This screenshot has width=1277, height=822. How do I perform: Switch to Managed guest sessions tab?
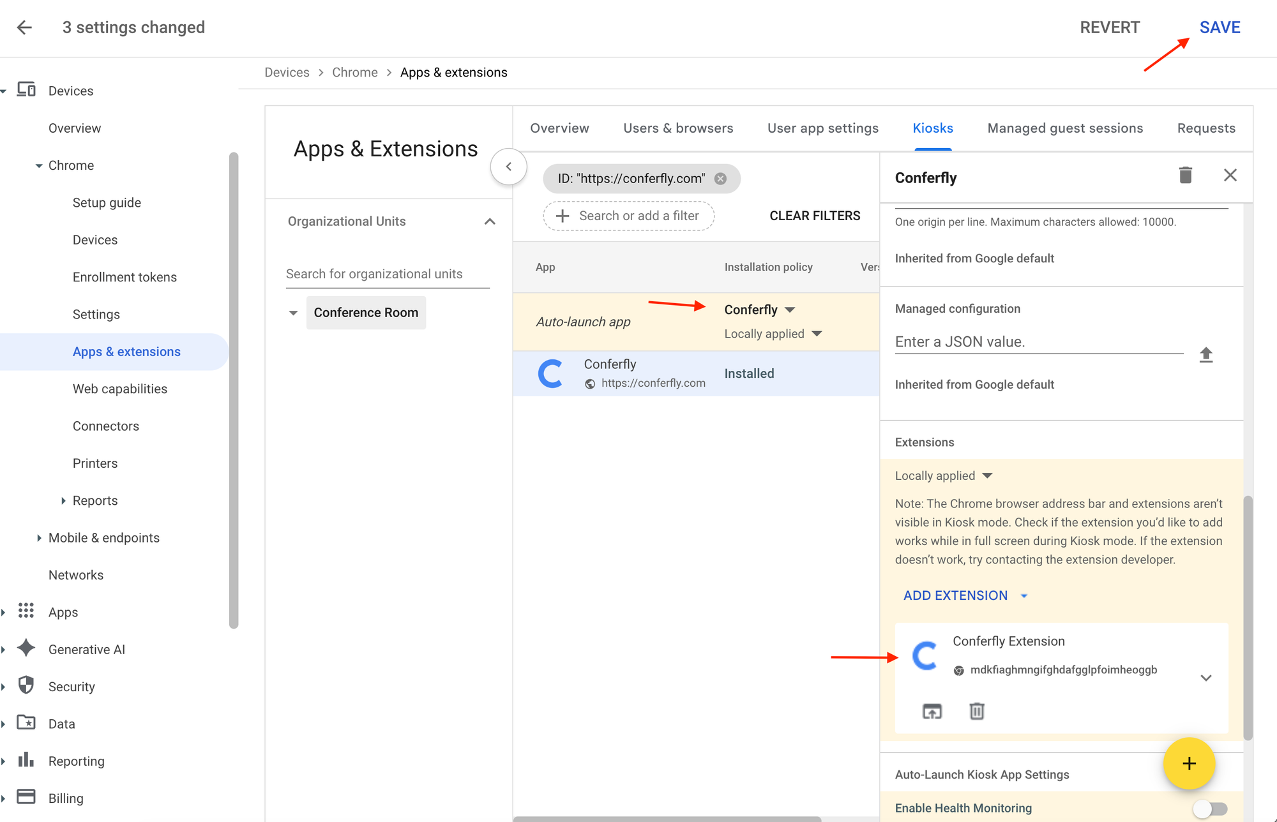(x=1064, y=128)
